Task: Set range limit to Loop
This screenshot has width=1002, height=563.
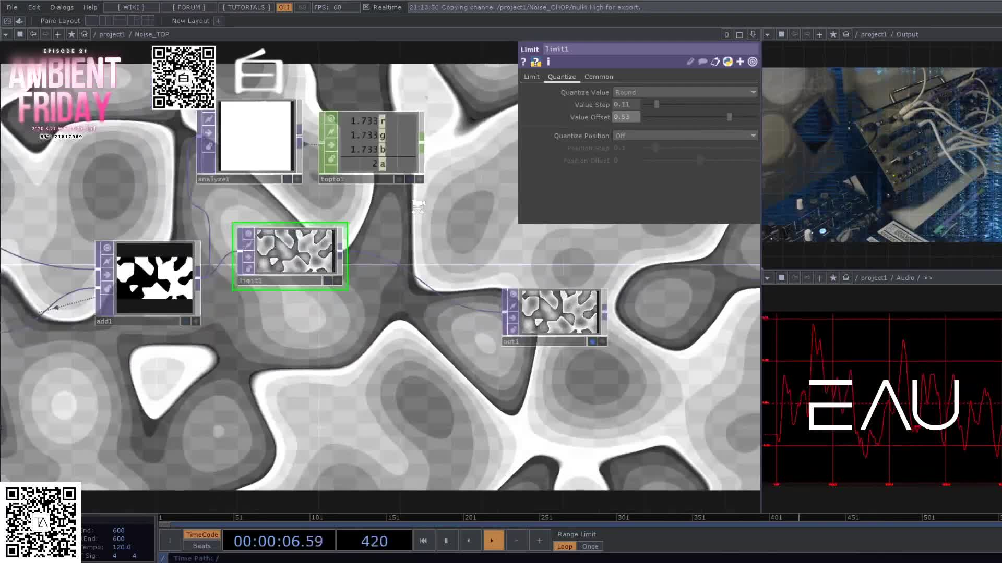Action: tap(565, 546)
